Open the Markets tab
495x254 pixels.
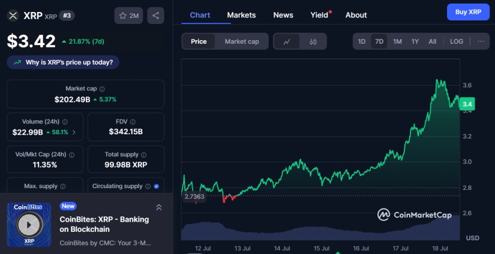(x=242, y=15)
